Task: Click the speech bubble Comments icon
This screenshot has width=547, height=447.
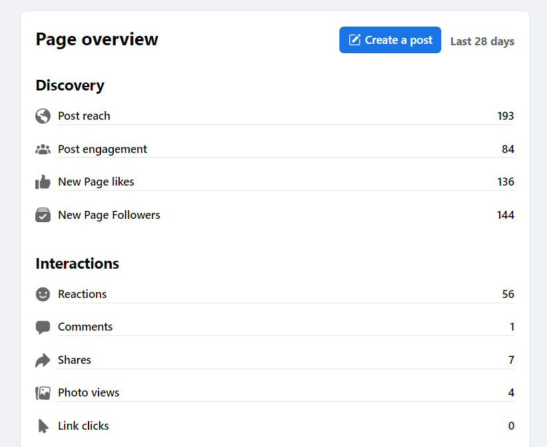Action: pyautogui.click(x=43, y=327)
